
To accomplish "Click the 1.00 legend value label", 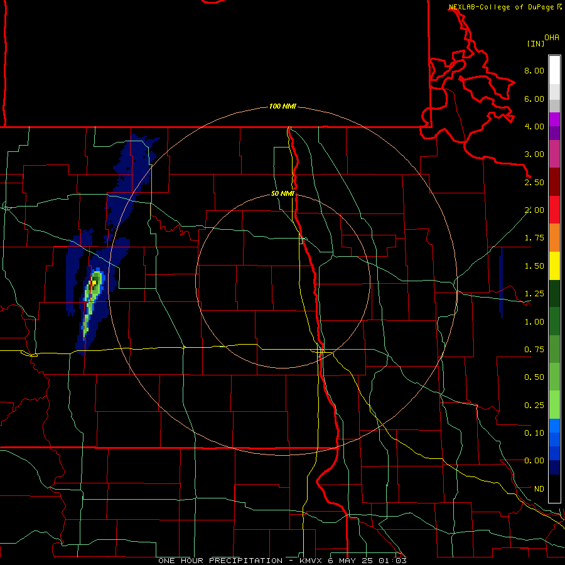I will [534, 322].
